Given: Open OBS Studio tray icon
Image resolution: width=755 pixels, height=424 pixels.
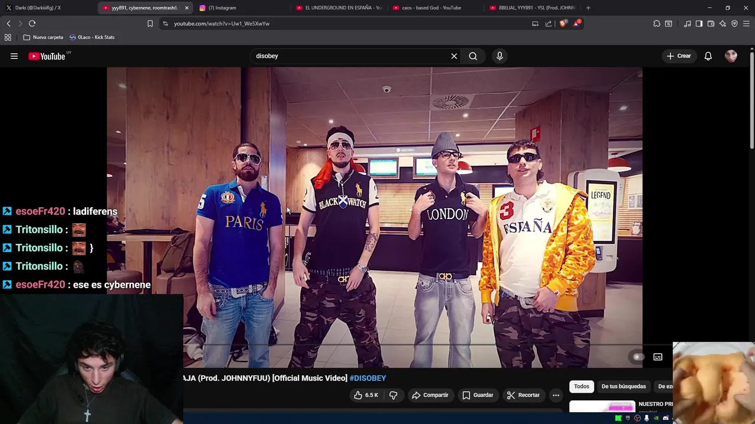Looking at the screenshot, I should point(637,418).
